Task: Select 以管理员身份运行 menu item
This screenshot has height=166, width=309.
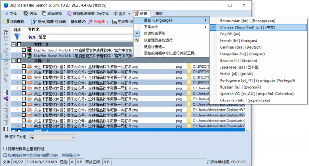Action: (171, 40)
